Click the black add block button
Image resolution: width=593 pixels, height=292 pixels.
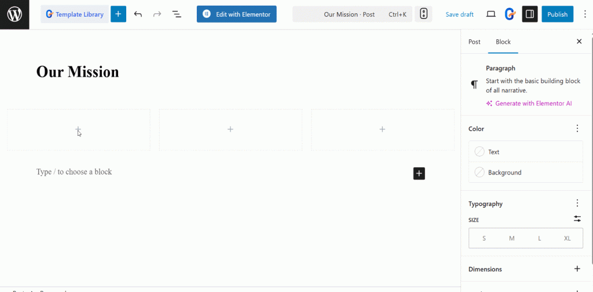[x=419, y=173]
